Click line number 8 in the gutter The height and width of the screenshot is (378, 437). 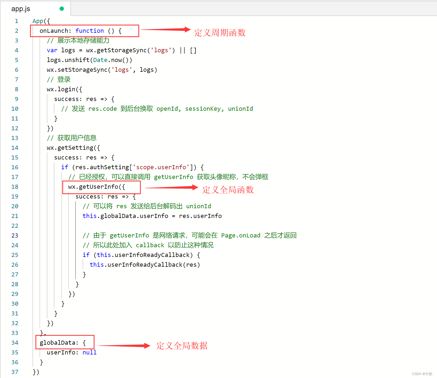point(17,89)
